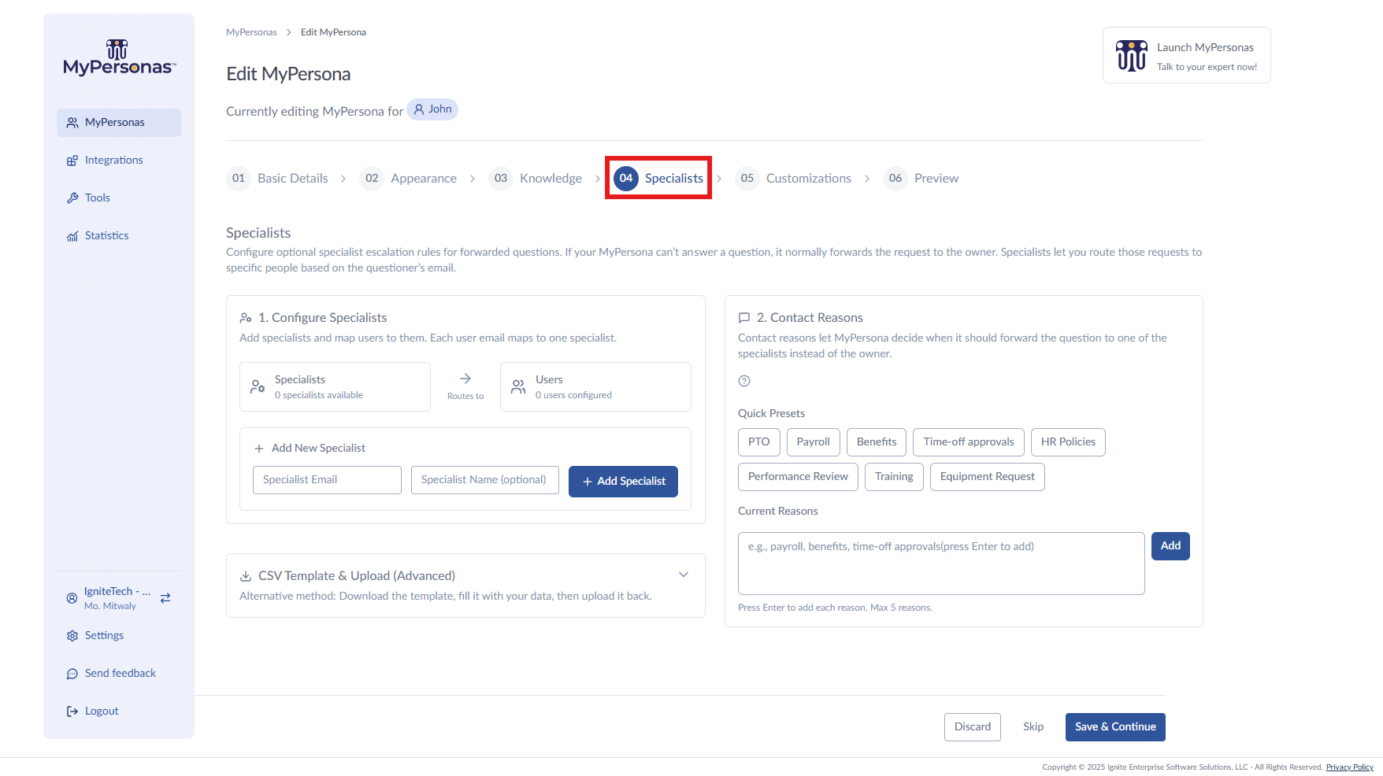Click the plus icon beside Add New Specialist
This screenshot has width=1383, height=776.
[x=258, y=449]
